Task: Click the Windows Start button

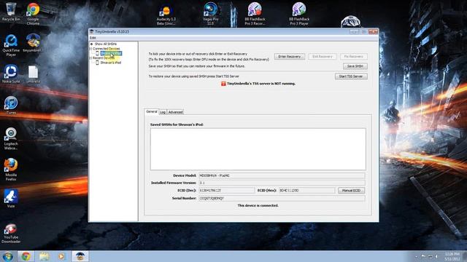Action: pyautogui.click(x=8, y=256)
